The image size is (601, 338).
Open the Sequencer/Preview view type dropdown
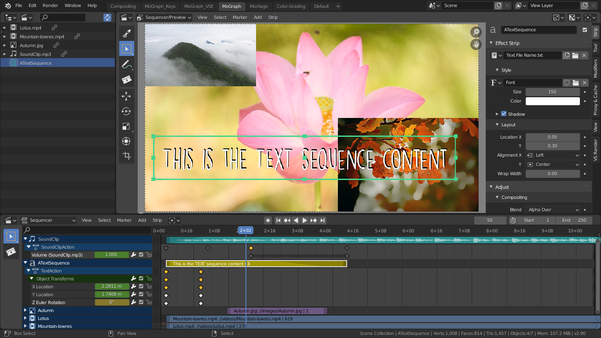(x=165, y=18)
